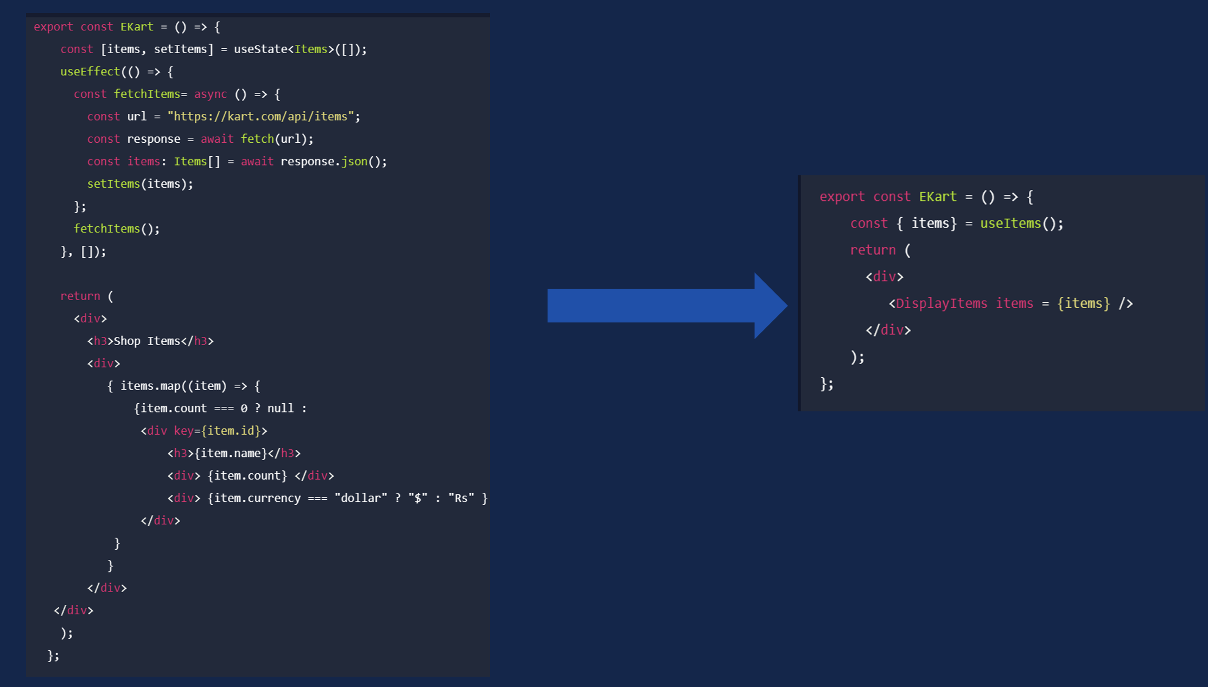Click the useEffect call in left code
The width and height of the screenshot is (1208, 687).
point(90,72)
